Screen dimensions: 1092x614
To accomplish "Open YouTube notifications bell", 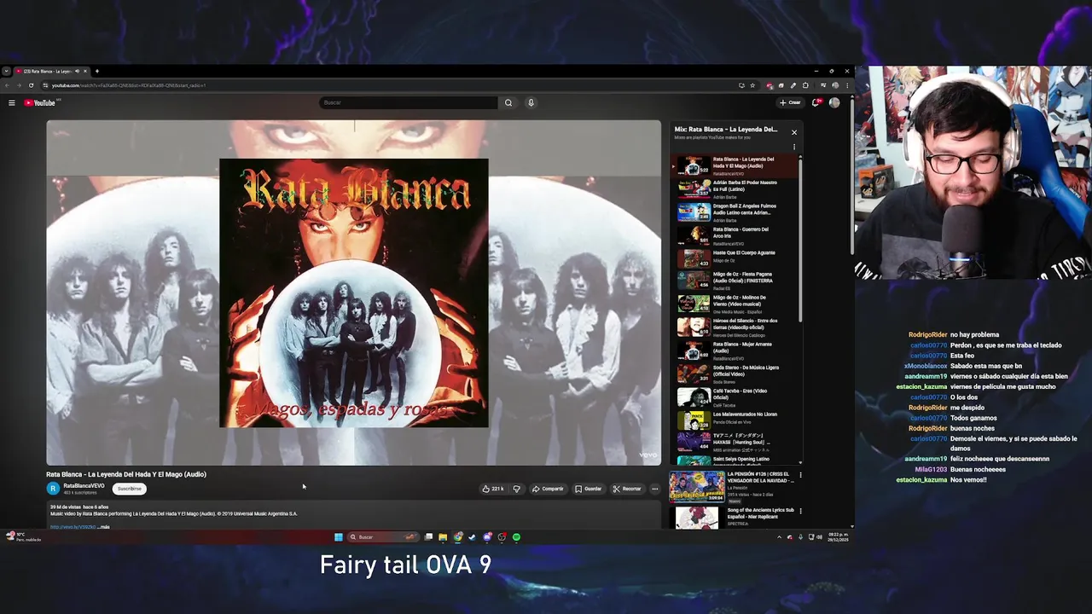I will coord(816,102).
